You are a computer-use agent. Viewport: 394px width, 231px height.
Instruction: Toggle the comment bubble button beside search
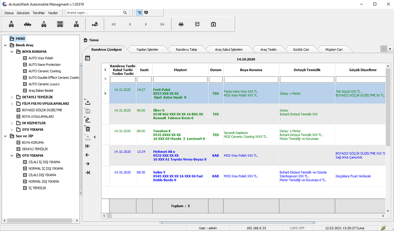(146, 13)
